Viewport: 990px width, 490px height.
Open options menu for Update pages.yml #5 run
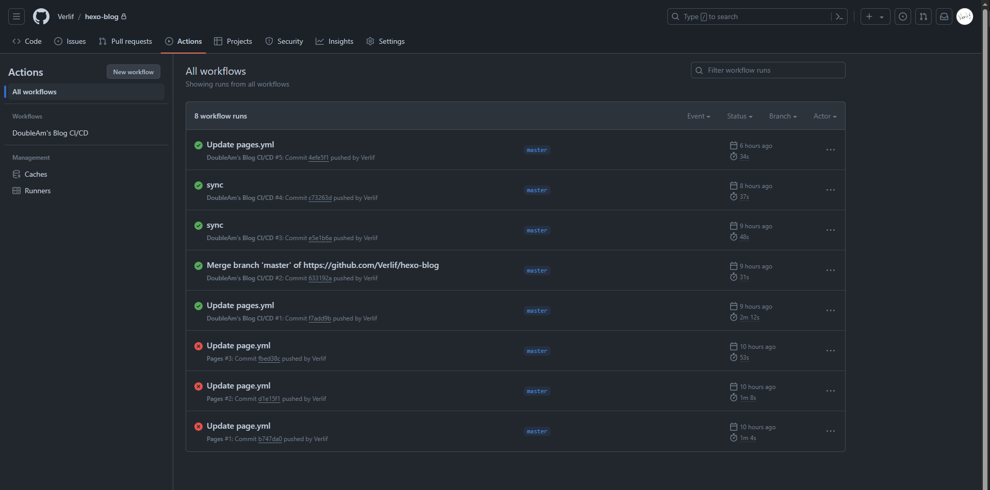[830, 150]
